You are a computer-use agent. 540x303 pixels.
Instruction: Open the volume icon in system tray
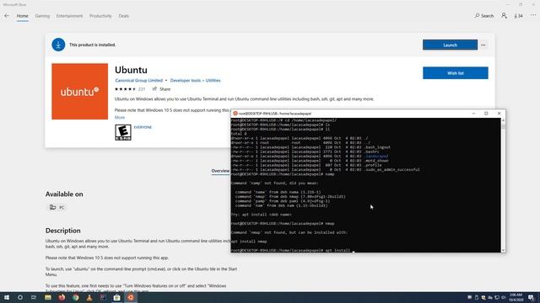click(503, 297)
